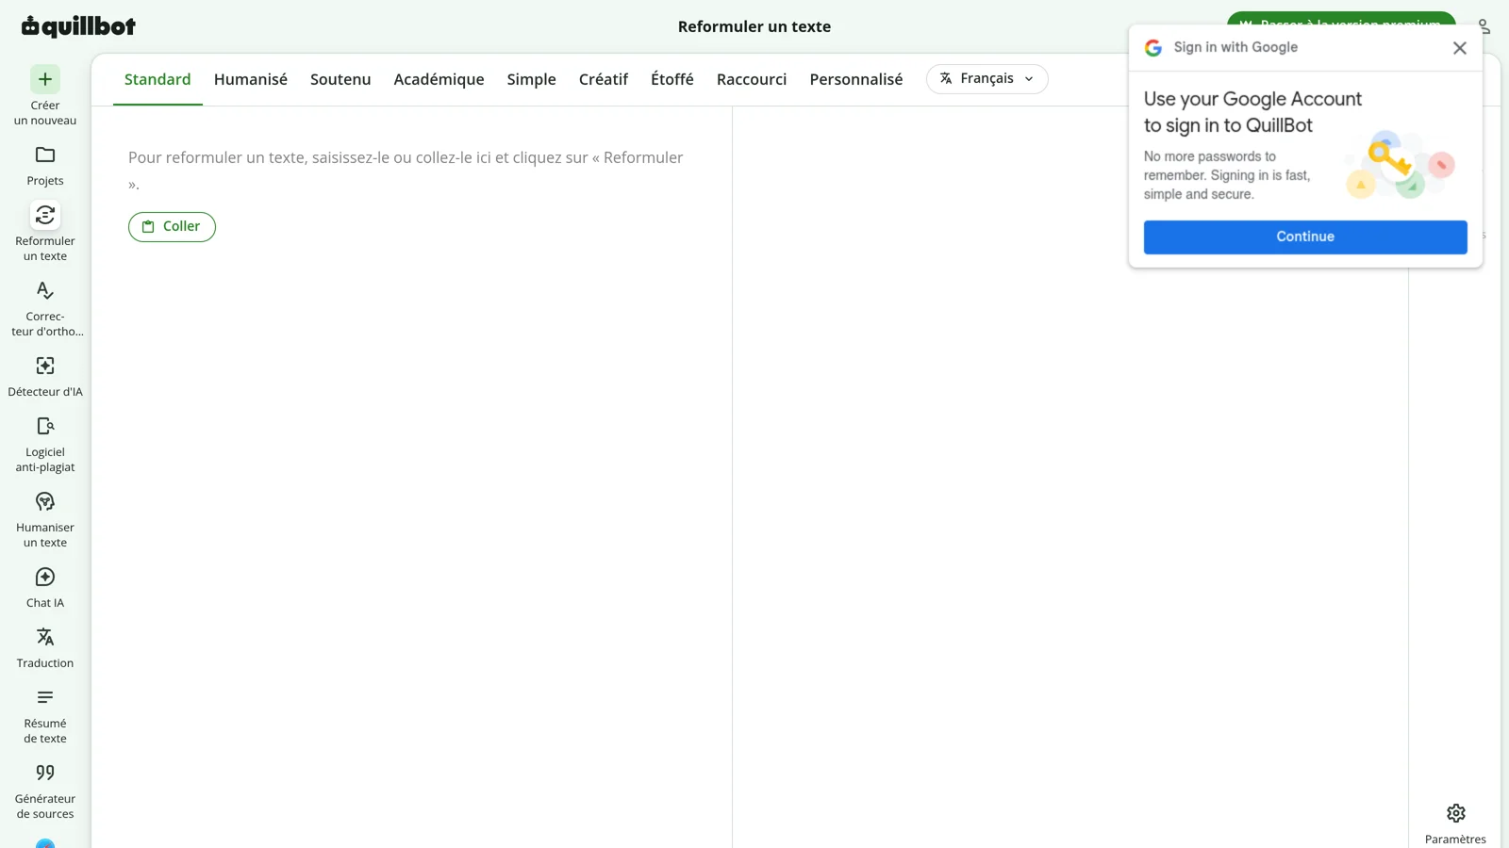
Task: Switch to the Raccourci mode tab
Action: coord(752,79)
